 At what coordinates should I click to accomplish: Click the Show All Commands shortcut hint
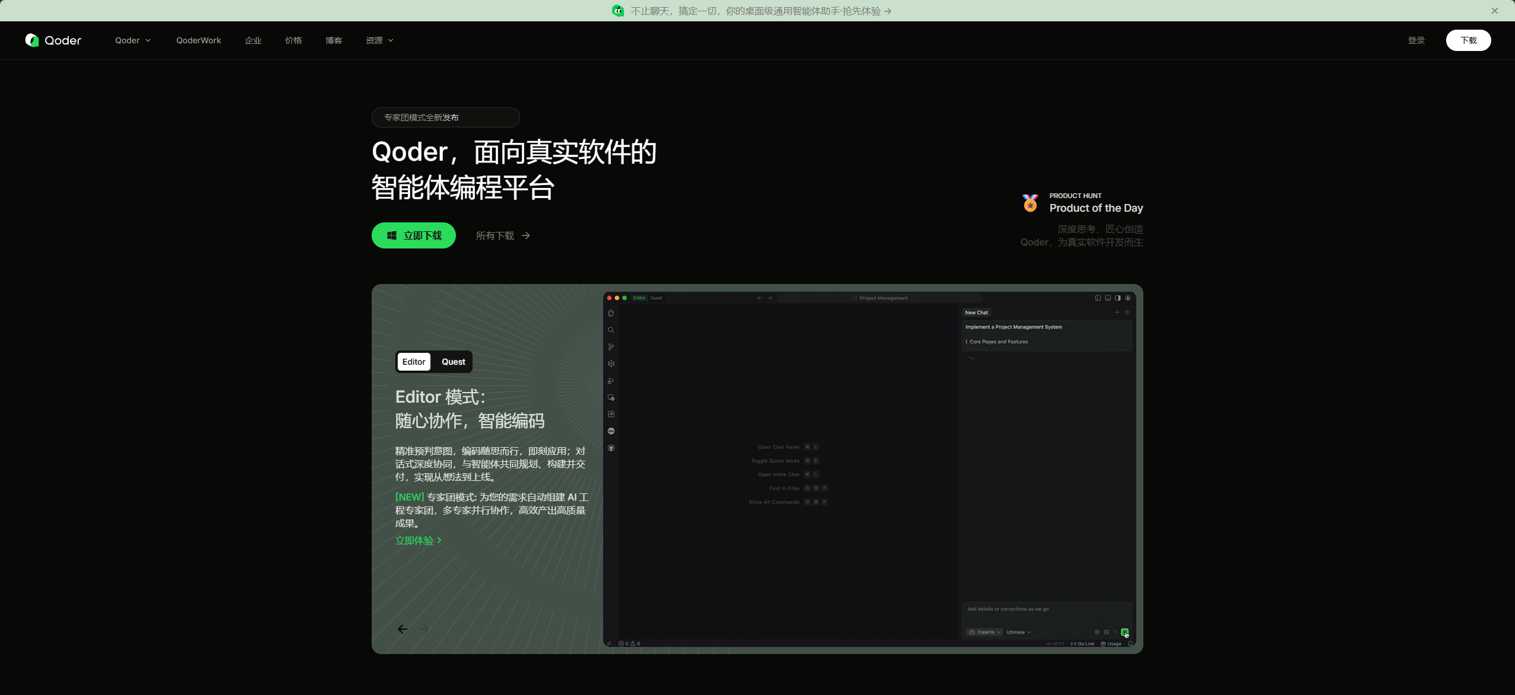pyautogui.click(x=788, y=502)
